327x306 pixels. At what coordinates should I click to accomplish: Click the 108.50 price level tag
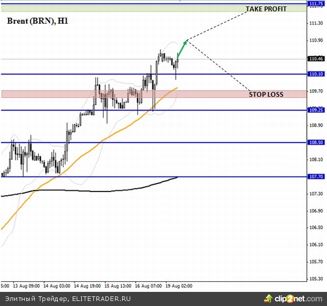click(x=316, y=143)
